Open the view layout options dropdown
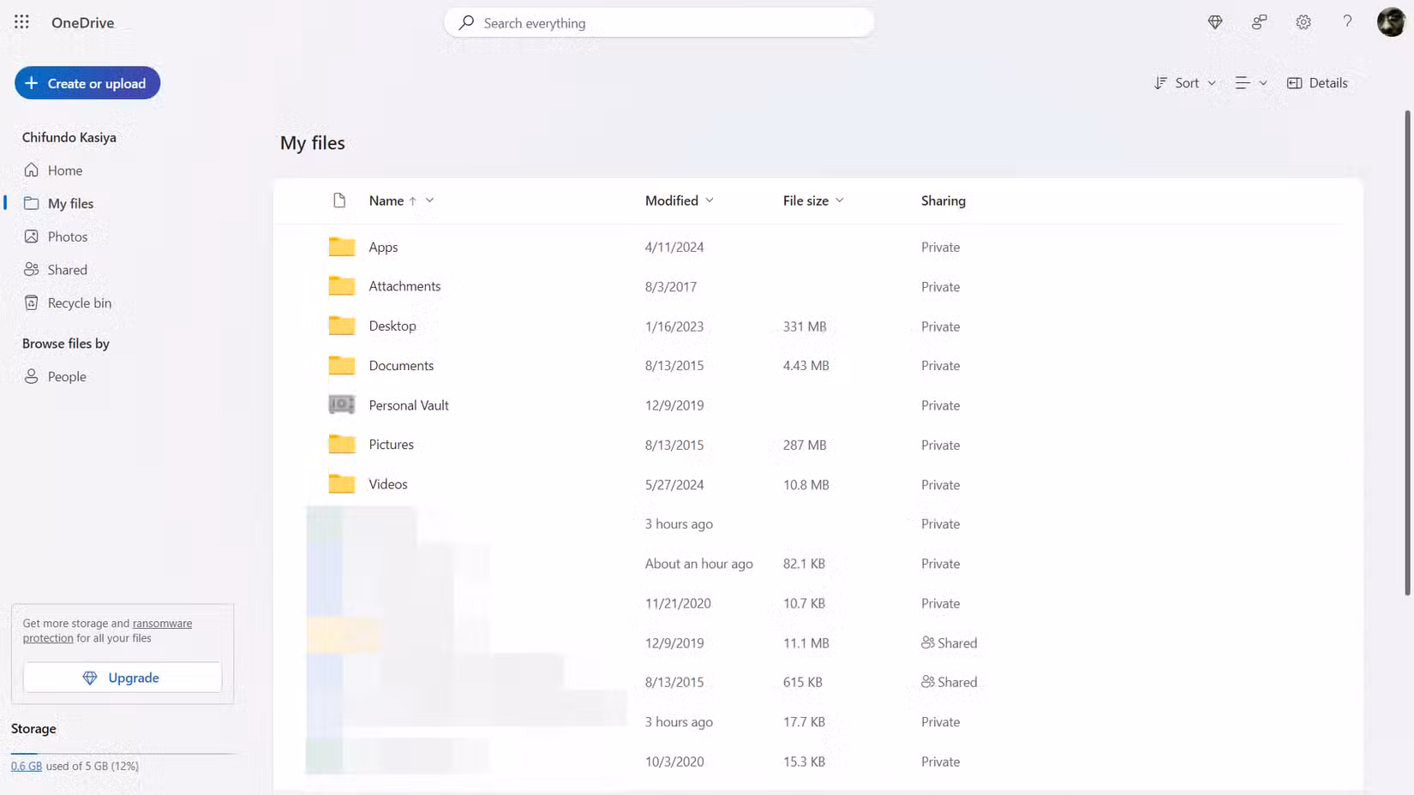Viewport: 1414px width, 795px height. tap(1251, 83)
